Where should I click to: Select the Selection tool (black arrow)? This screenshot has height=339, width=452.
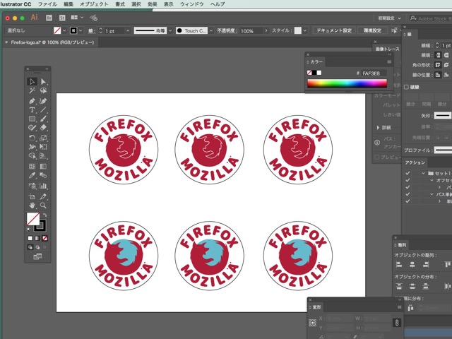click(32, 82)
